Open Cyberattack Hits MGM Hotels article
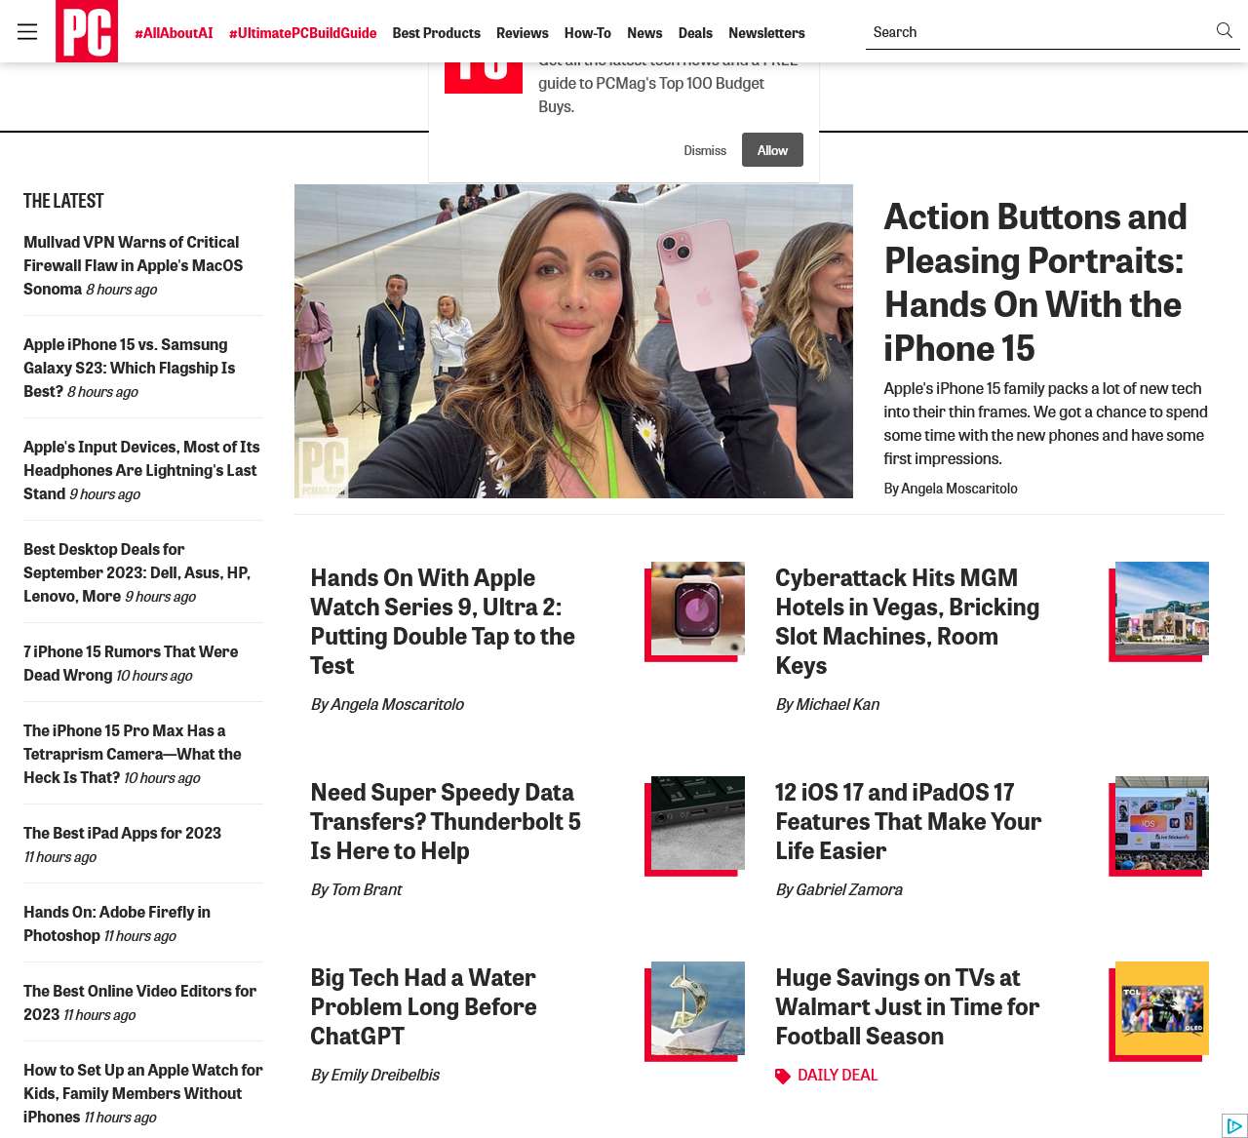Image resolution: width=1248 pixels, height=1138 pixels. [x=907, y=621]
